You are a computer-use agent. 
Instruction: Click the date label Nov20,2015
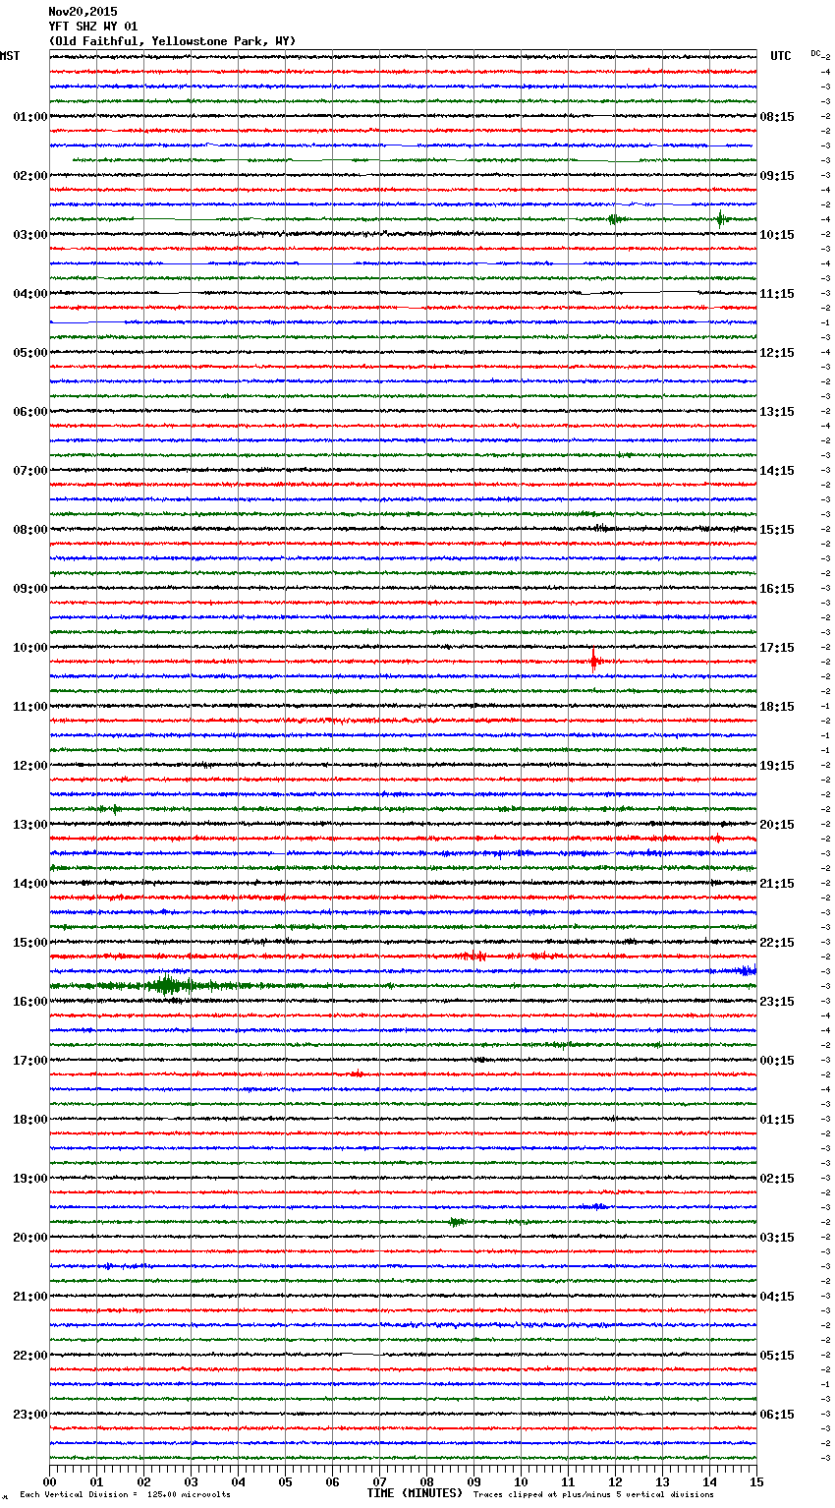(x=83, y=12)
